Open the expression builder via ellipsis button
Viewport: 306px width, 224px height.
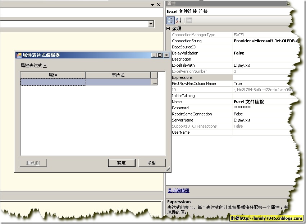coord(154,82)
